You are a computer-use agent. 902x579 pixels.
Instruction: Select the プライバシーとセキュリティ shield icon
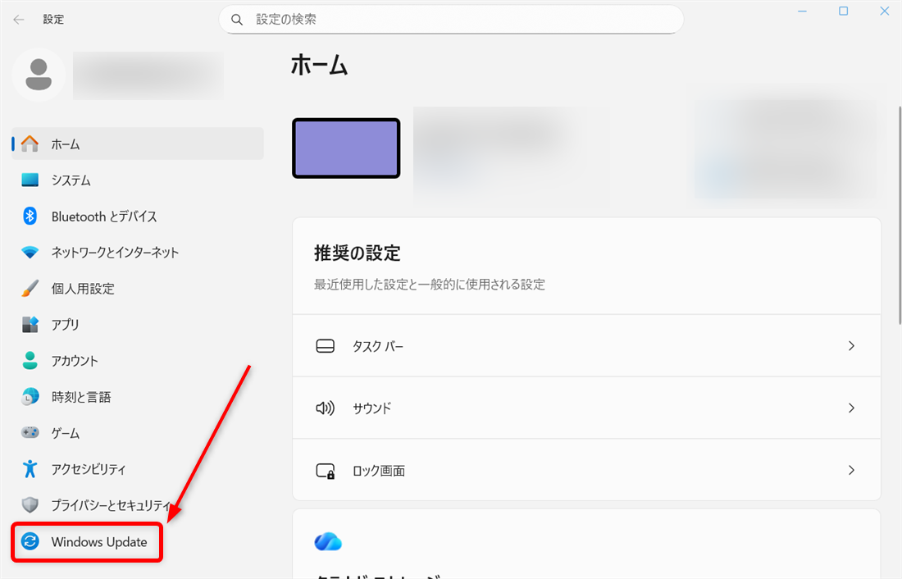coord(30,504)
